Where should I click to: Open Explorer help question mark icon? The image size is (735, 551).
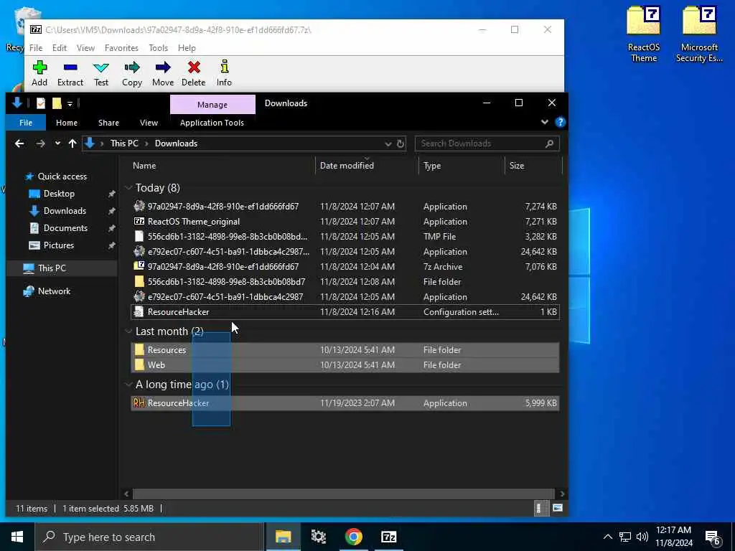(560, 122)
